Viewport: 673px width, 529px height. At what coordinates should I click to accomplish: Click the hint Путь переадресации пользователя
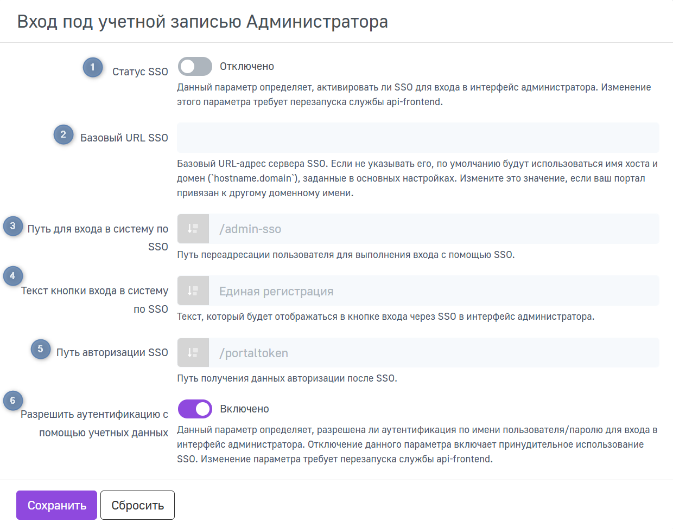point(346,255)
